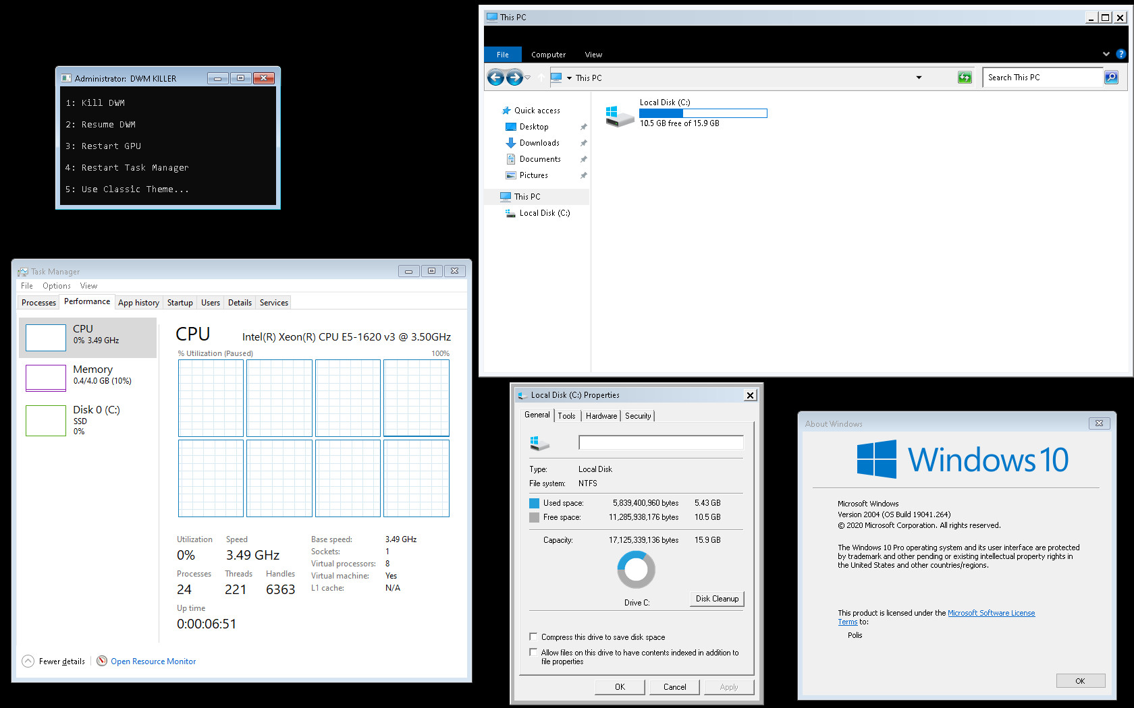Click the Back arrow in This PC window
The height and width of the screenshot is (708, 1134).
point(495,78)
